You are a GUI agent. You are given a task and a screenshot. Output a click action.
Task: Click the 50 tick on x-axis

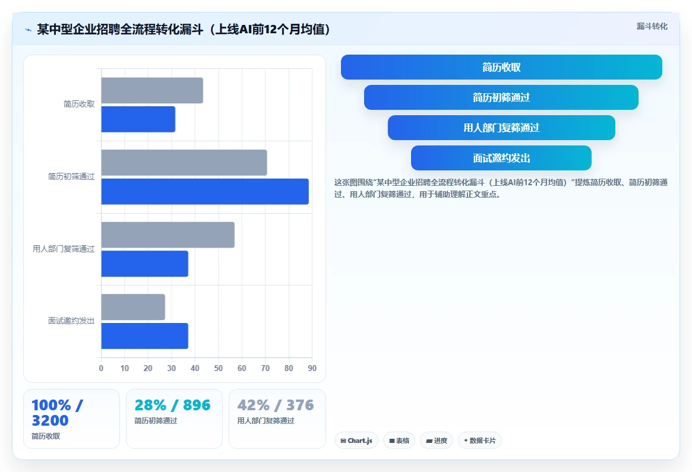pyautogui.click(x=219, y=368)
